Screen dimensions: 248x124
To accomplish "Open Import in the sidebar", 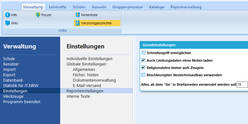I will click(9, 69).
